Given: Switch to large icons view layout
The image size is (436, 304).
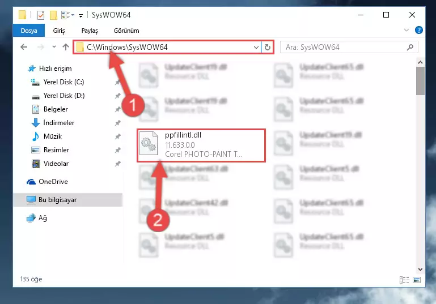Looking at the screenshot, I should pos(417,280).
